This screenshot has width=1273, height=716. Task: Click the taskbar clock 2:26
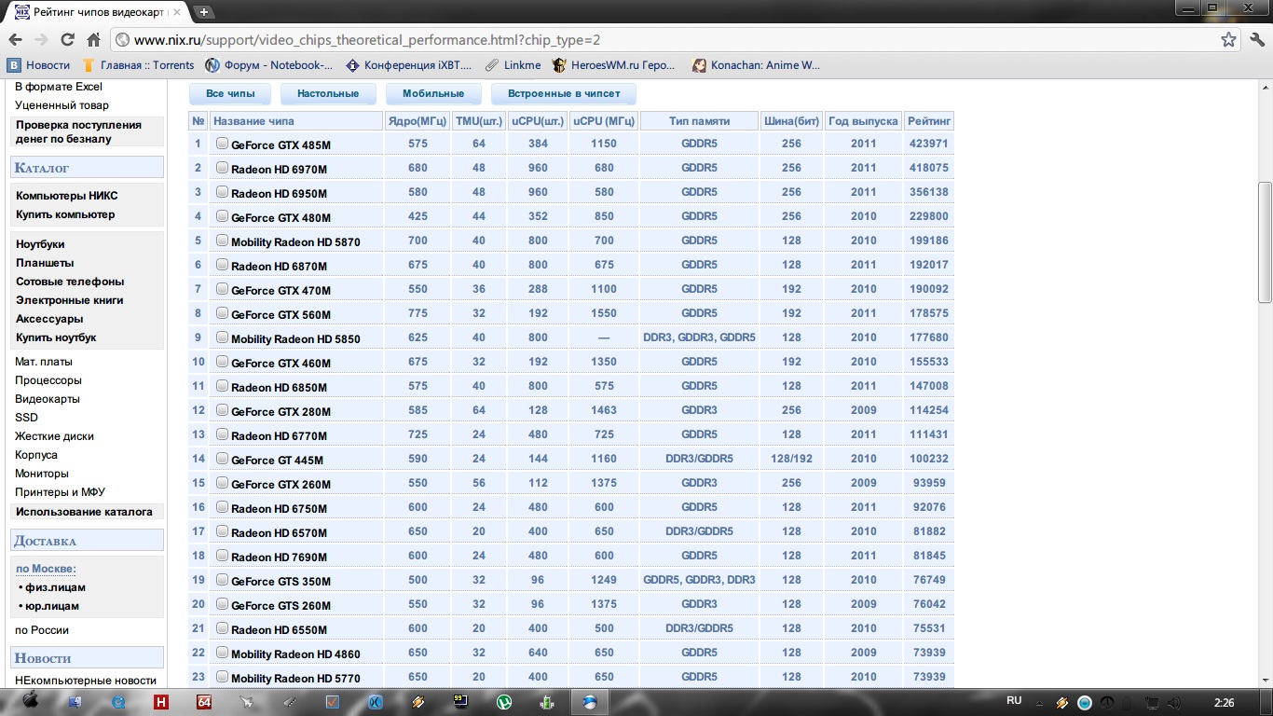point(1225,702)
